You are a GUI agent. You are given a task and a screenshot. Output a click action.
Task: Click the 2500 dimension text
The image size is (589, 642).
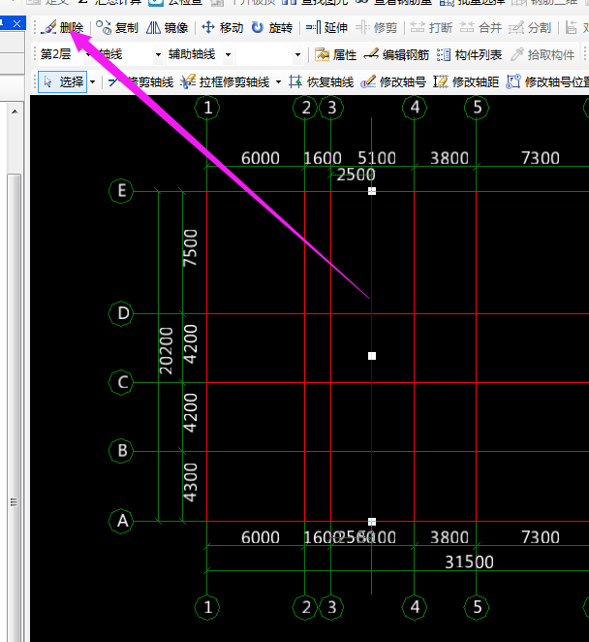356,175
